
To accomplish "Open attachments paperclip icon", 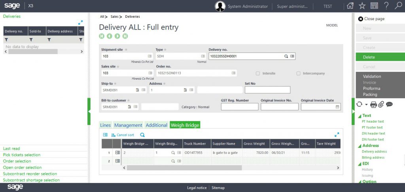I will click(x=381, y=104).
